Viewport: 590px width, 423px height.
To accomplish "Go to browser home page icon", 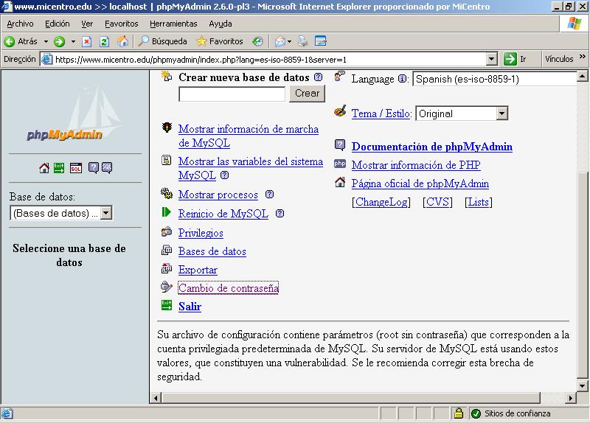I will pos(122,41).
